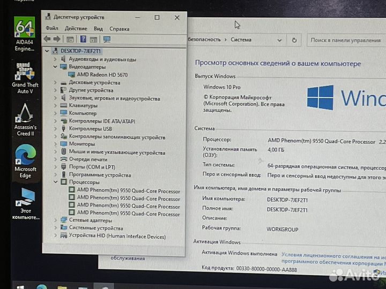Click Очереди печати printer icon
The image size is (386, 289).
tap(63, 159)
